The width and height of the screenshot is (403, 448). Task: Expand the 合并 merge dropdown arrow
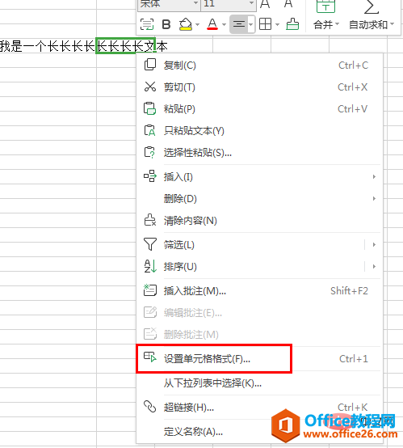pyautogui.click(x=337, y=24)
